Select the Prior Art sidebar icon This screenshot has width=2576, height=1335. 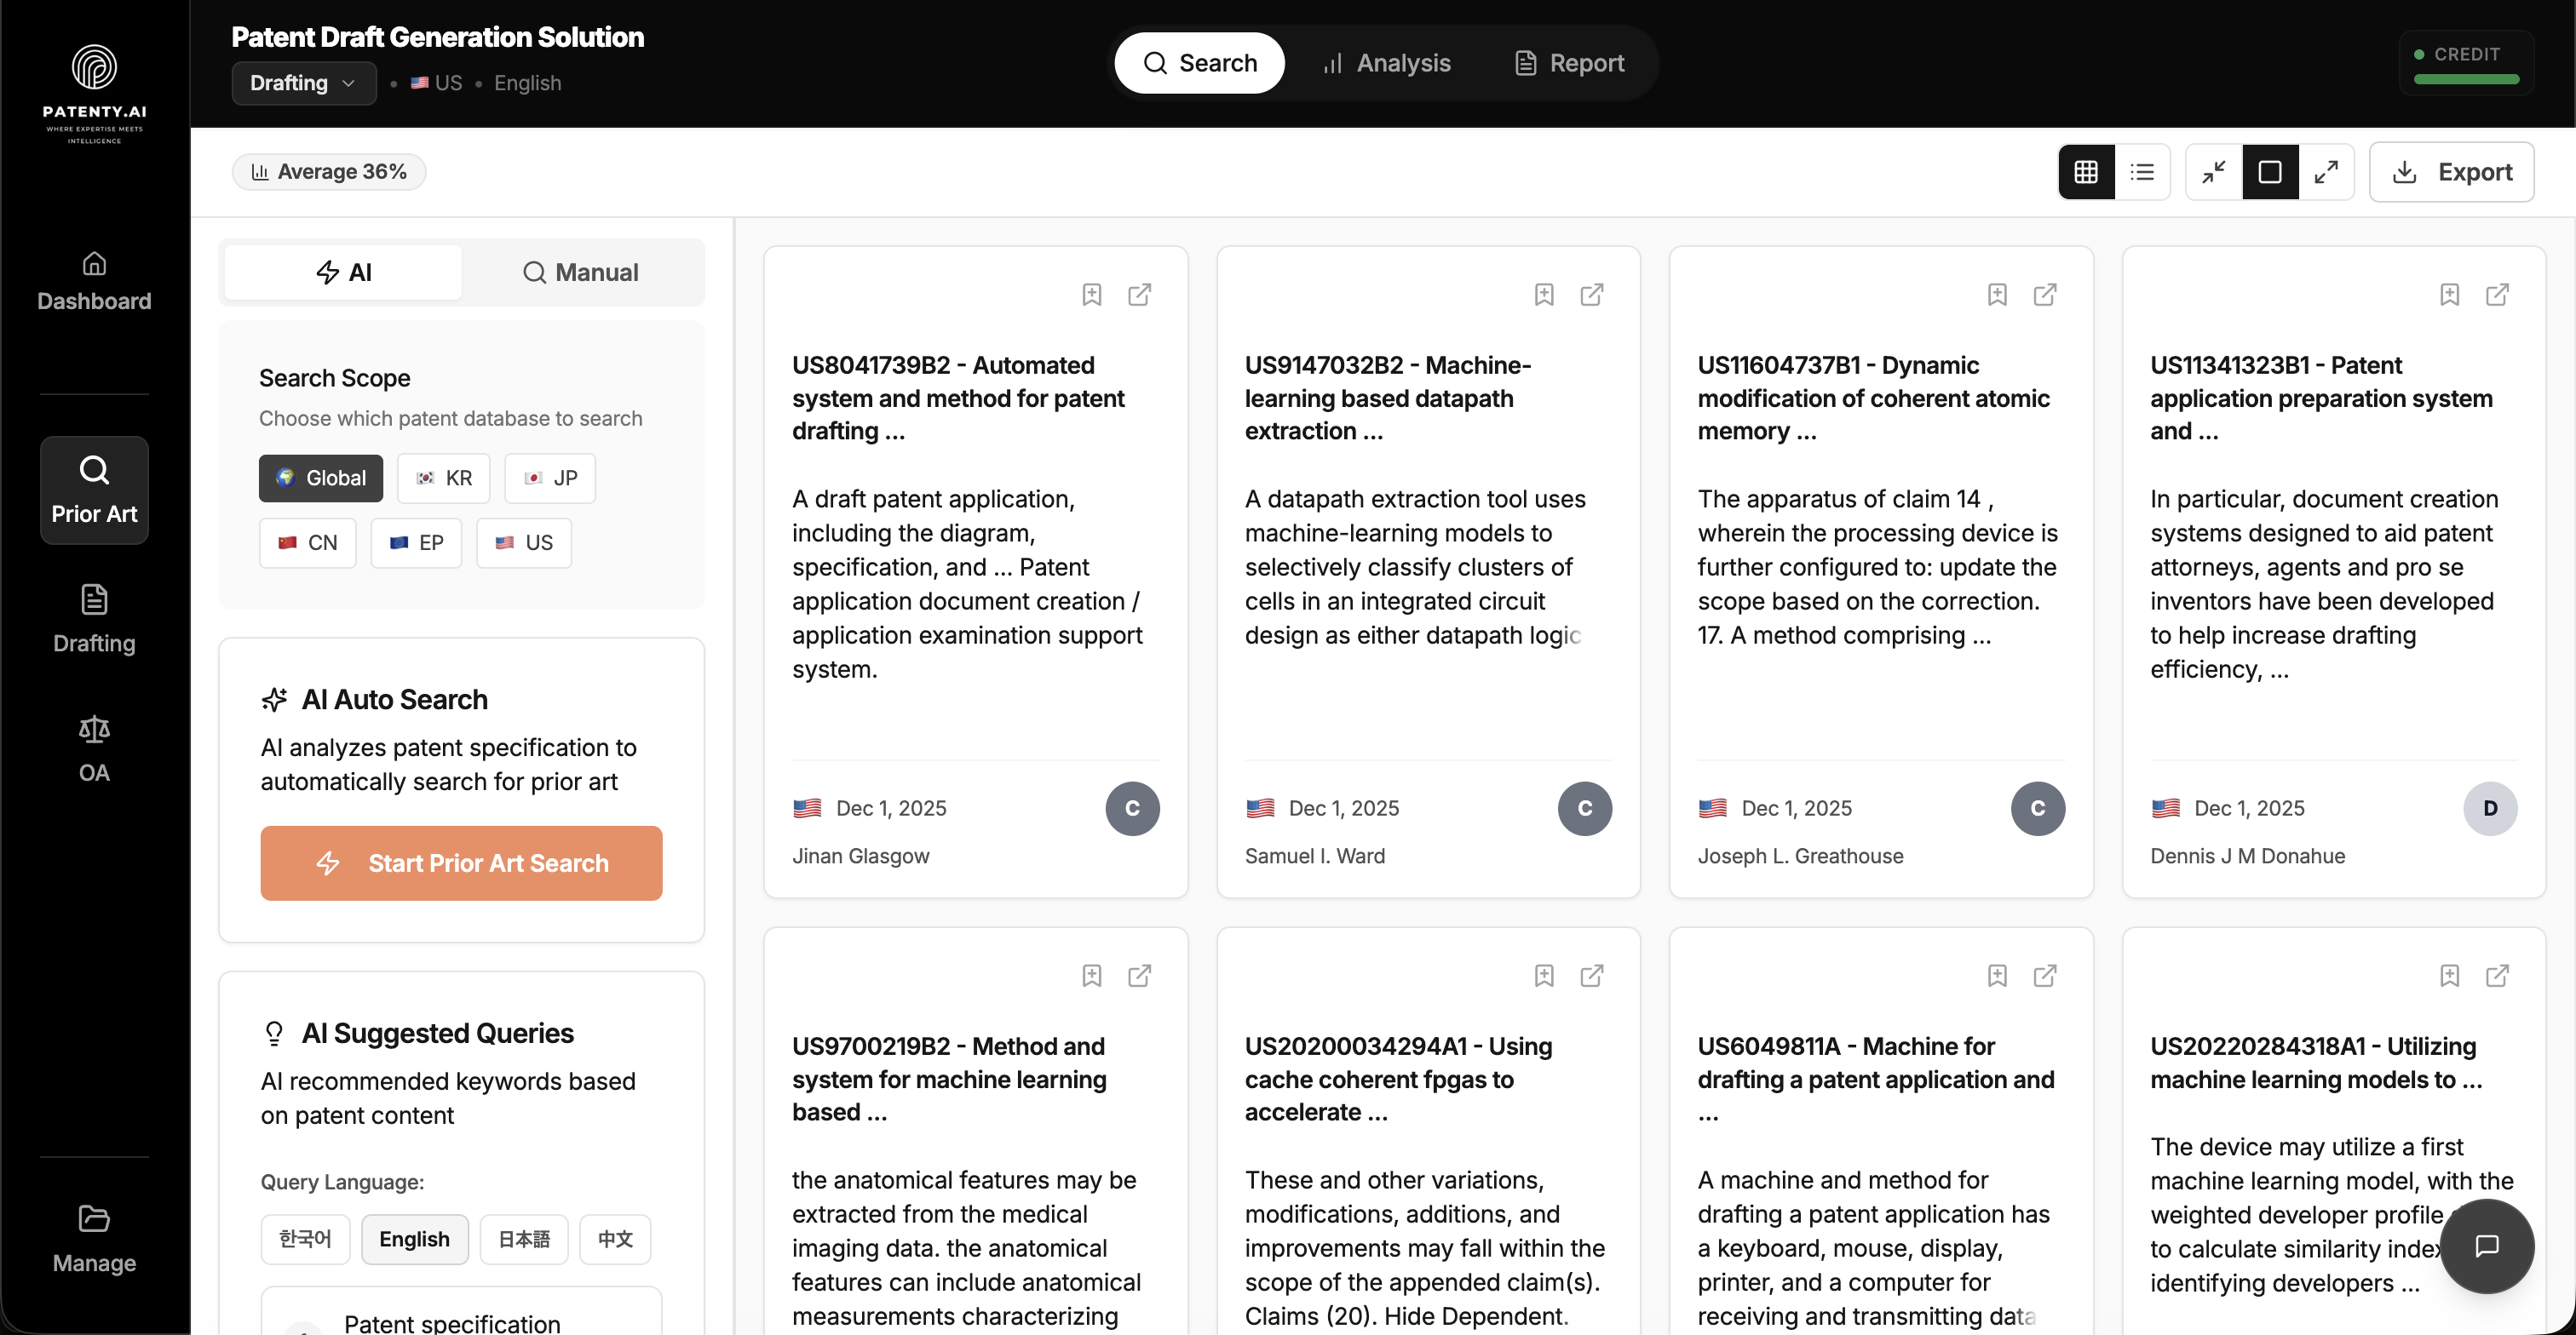pyautogui.click(x=93, y=490)
